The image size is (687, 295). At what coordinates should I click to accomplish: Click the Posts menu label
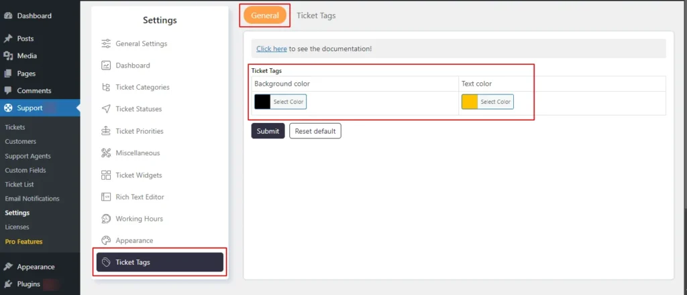coord(25,38)
